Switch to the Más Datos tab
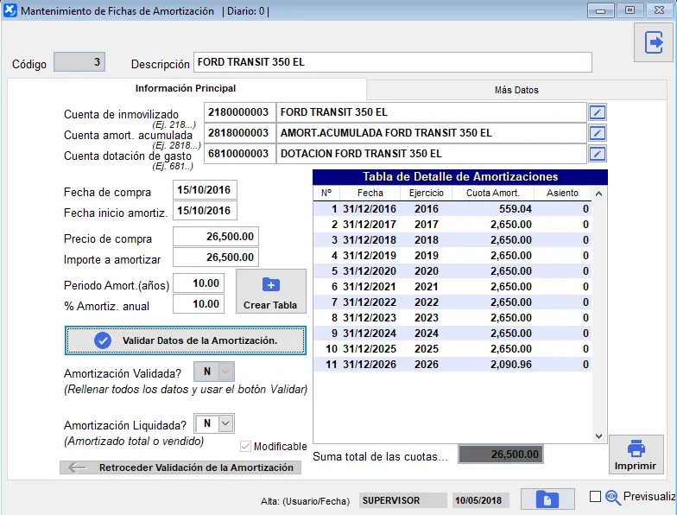This screenshot has height=515, width=677. [516, 90]
